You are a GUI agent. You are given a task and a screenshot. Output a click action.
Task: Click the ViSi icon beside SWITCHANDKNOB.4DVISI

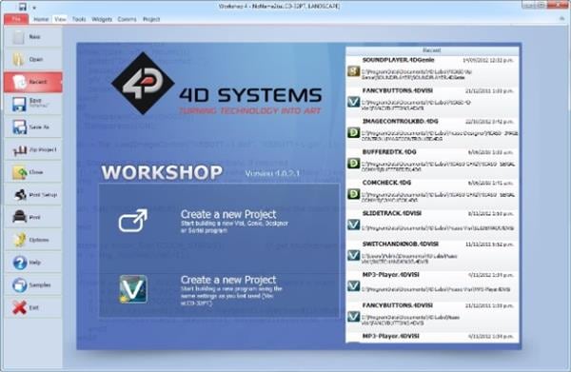[353, 255]
